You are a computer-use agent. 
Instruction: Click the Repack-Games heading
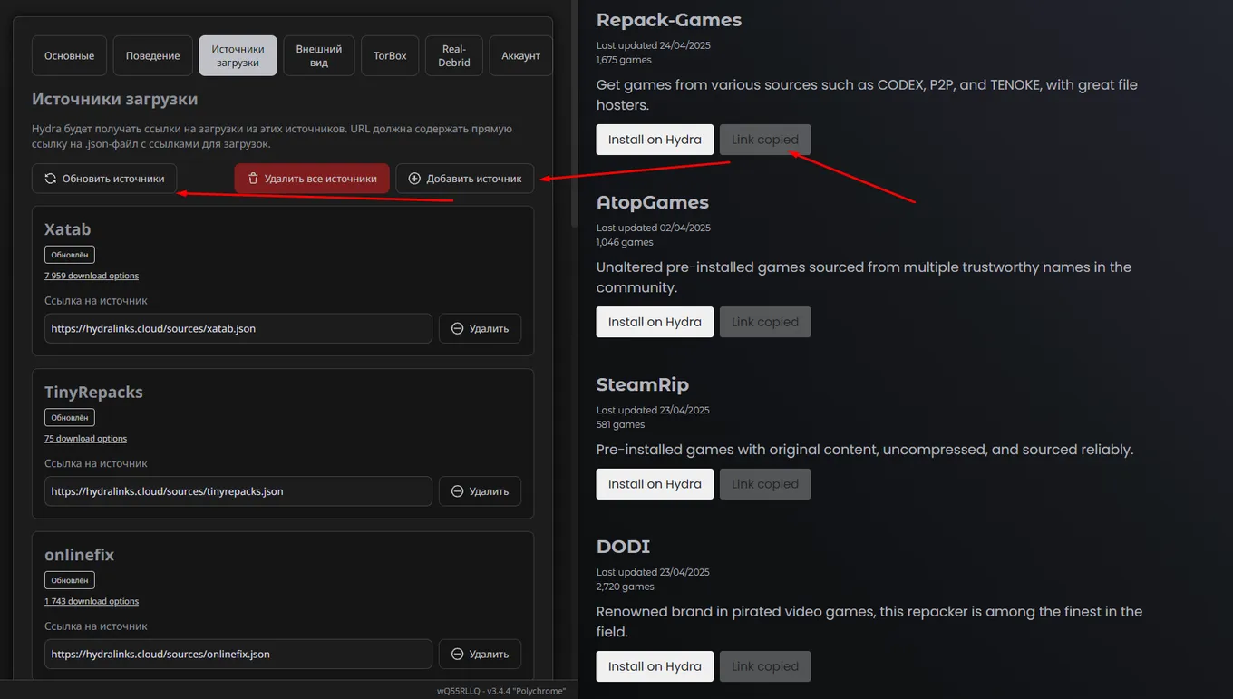coord(669,20)
